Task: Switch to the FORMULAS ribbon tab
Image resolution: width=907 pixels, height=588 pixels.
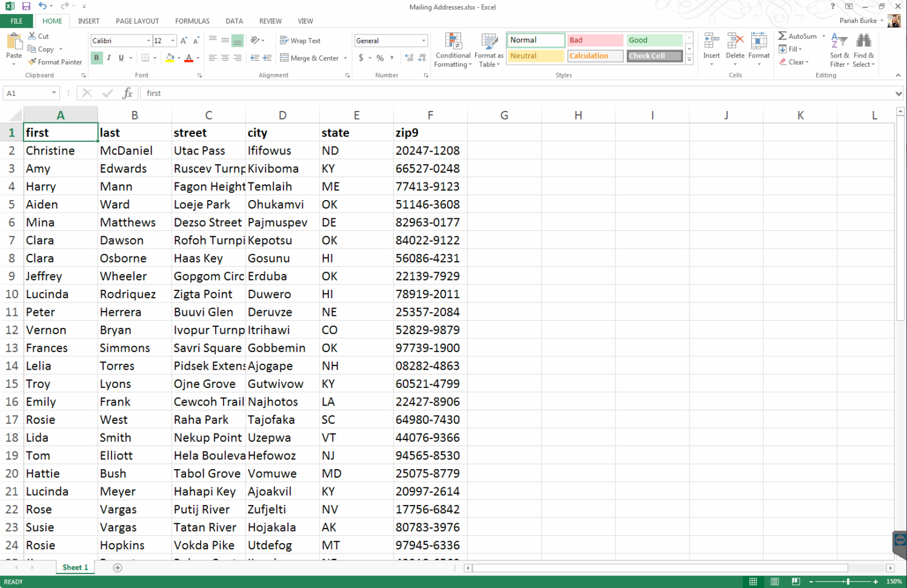Action: [191, 21]
